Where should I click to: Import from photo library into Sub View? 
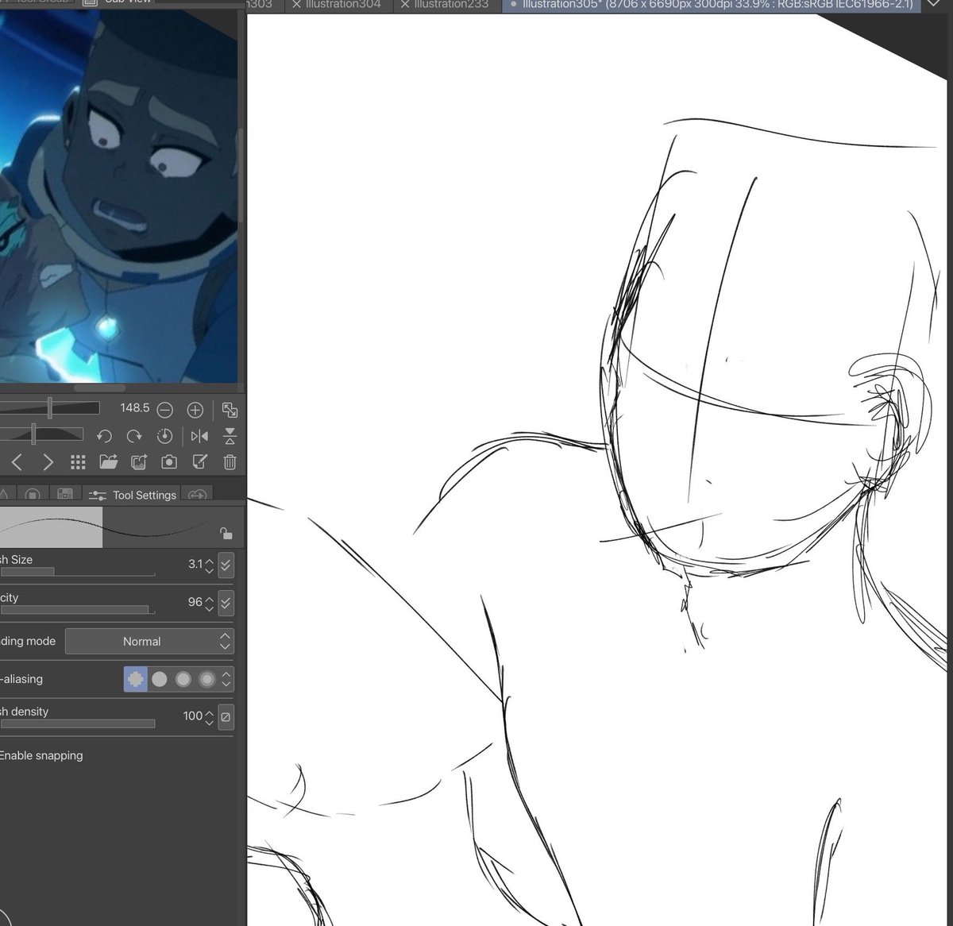coord(139,462)
